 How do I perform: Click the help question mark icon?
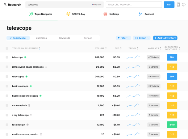(184, 5)
